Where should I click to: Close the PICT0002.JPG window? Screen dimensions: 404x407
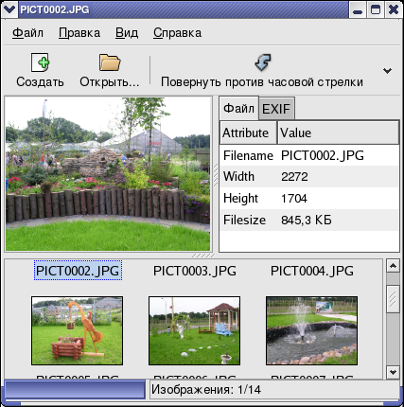pyautogui.click(x=394, y=9)
